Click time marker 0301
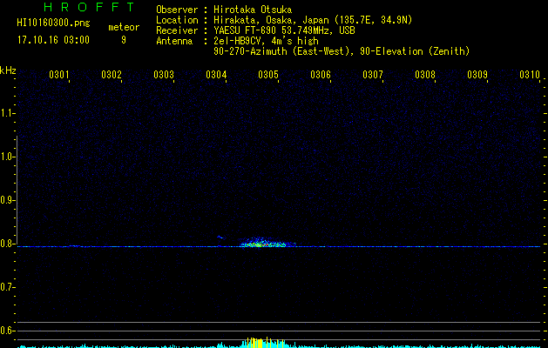 point(58,74)
